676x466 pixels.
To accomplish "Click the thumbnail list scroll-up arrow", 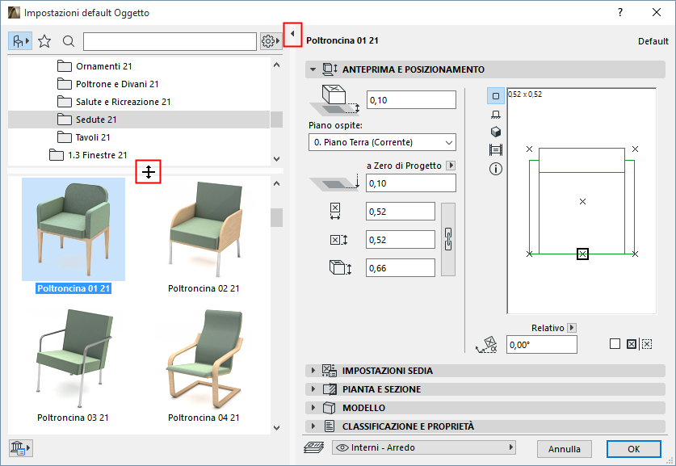I will [x=277, y=183].
